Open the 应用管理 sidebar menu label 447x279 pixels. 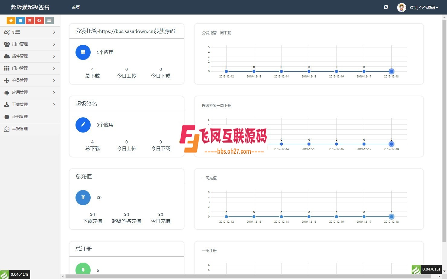tap(20, 92)
